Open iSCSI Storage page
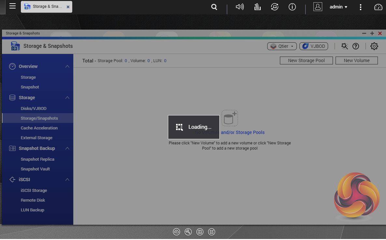 tap(34, 190)
